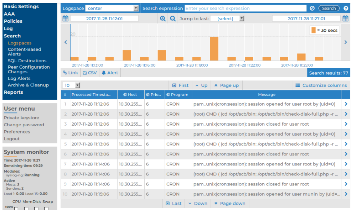This screenshot has width=352, height=211.
Task: Create an Alert from this search
Action: pos(110,73)
